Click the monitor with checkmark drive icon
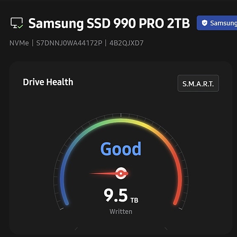 coord(17,23)
